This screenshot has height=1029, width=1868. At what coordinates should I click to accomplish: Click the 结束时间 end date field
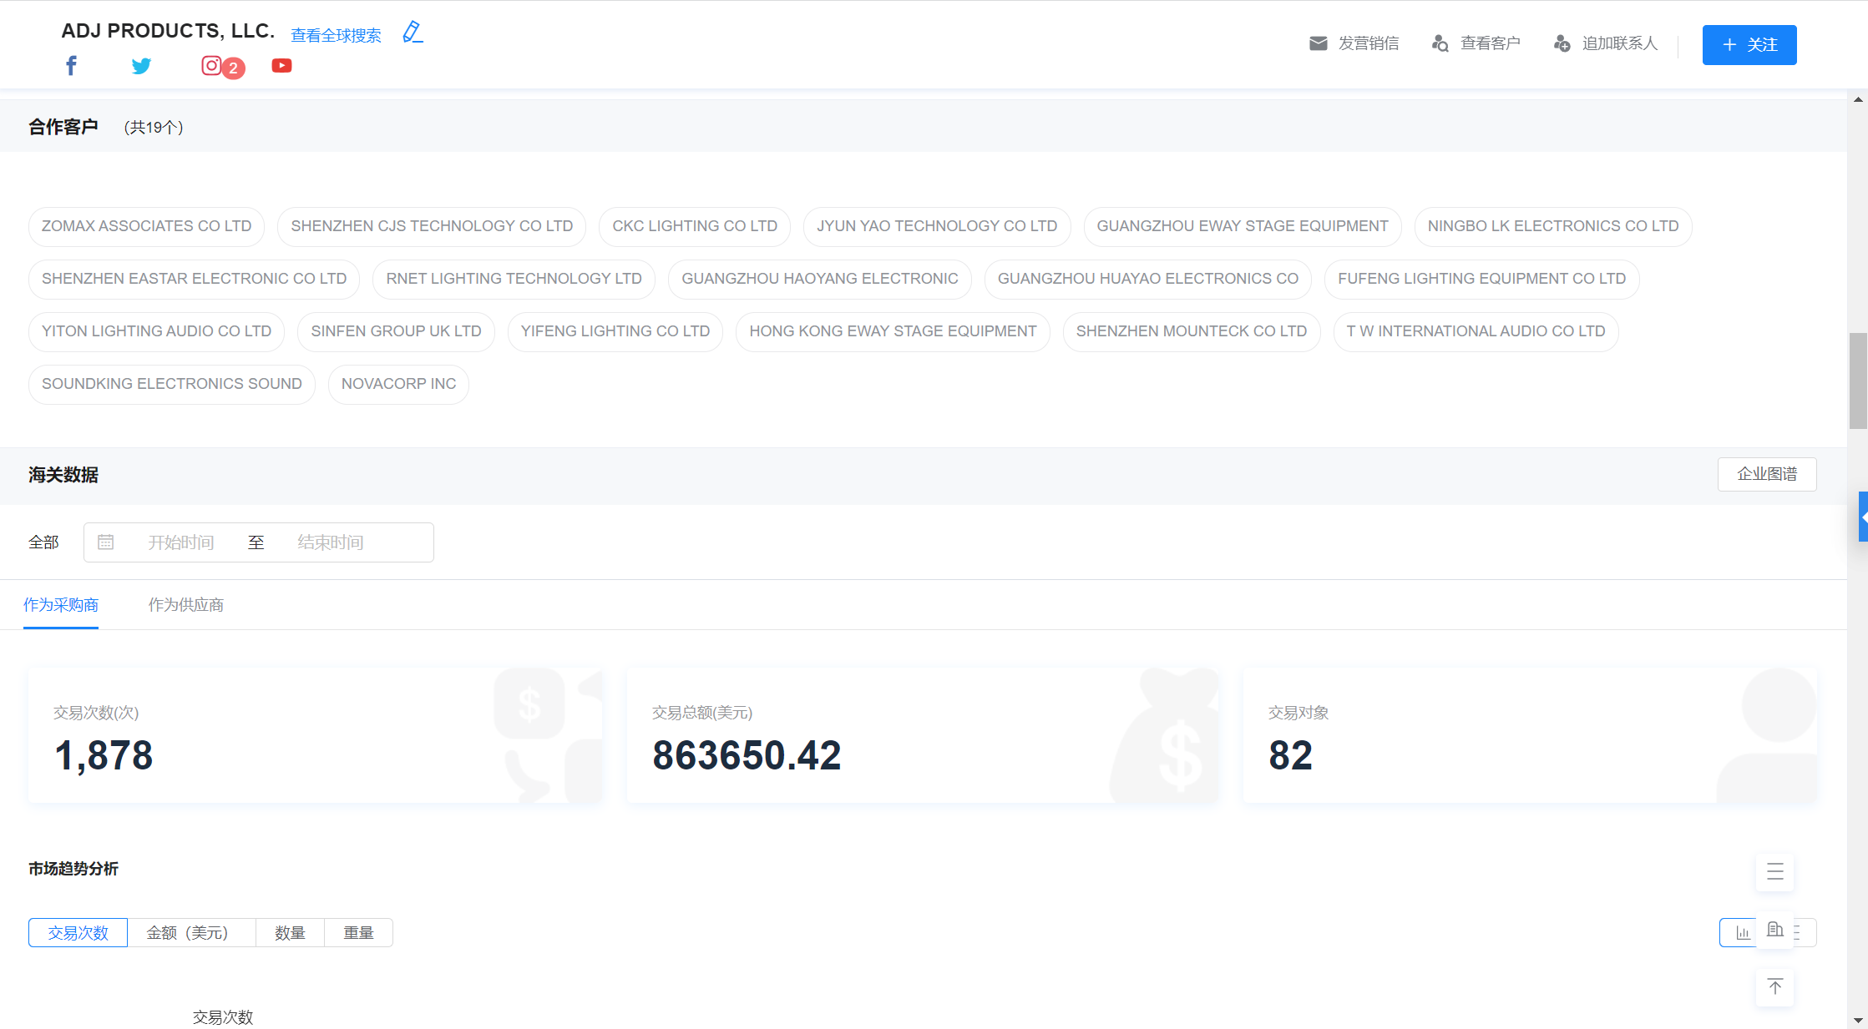pyautogui.click(x=331, y=542)
